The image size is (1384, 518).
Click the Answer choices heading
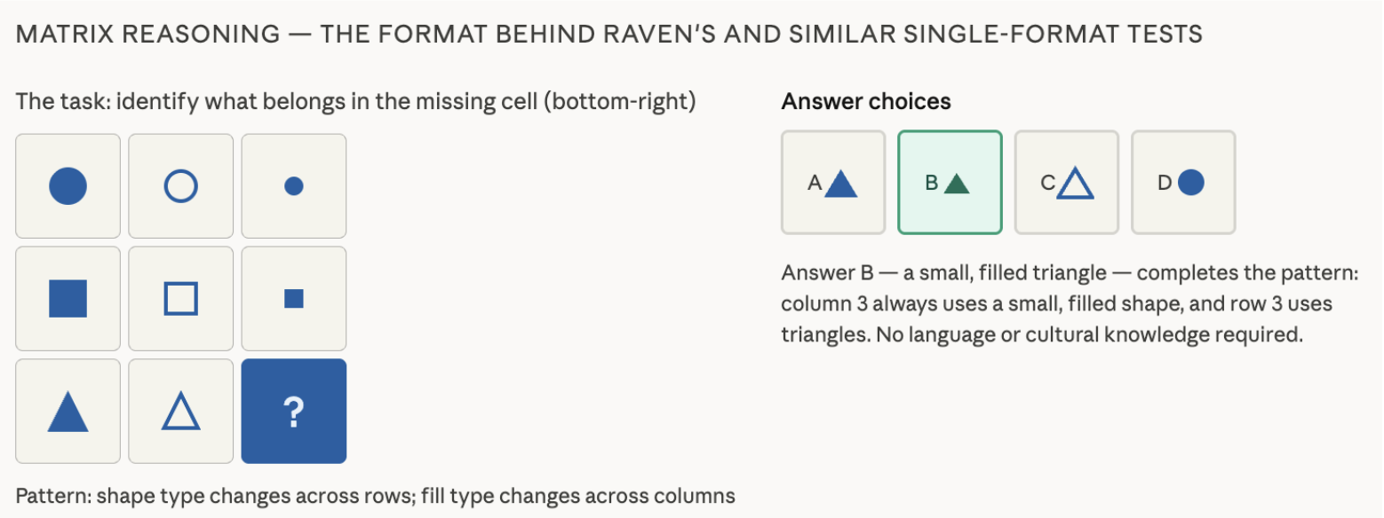866,102
